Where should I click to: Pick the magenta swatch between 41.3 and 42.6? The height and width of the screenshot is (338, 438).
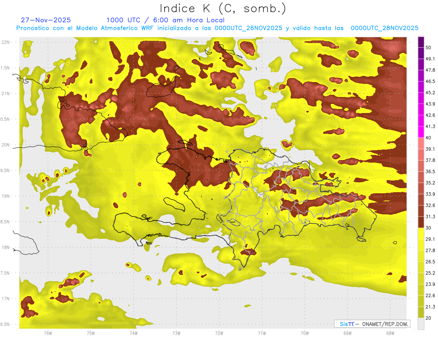click(421, 121)
